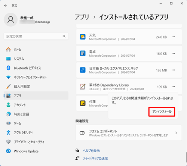Image resolution: width=187 pixels, height=166 pixels.
Task: Click the 24.0 KB size value
Action: click(161, 37)
